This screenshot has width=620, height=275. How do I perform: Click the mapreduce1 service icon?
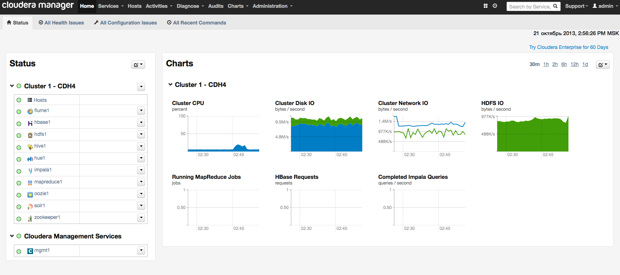click(x=30, y=183)
